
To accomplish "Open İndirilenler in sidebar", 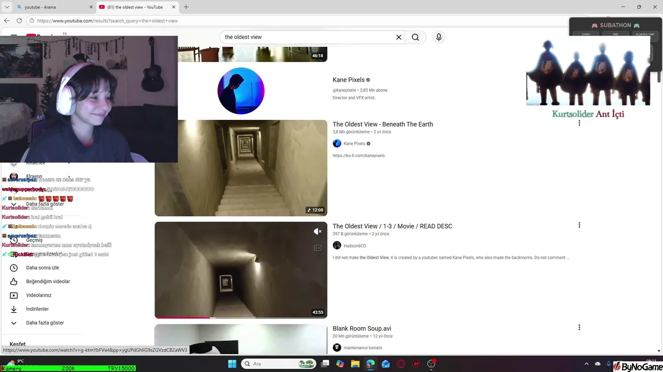I will tap(37, 309).
